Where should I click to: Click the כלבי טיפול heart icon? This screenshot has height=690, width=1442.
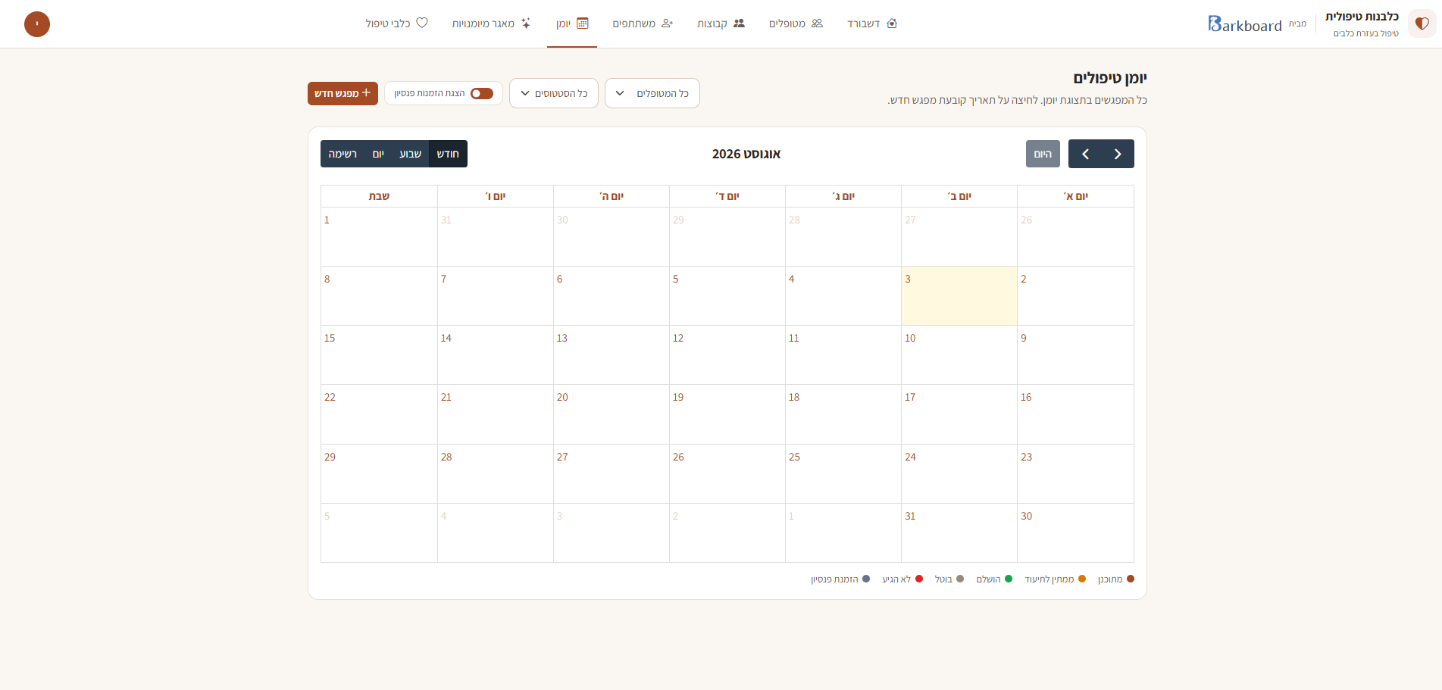422,23
